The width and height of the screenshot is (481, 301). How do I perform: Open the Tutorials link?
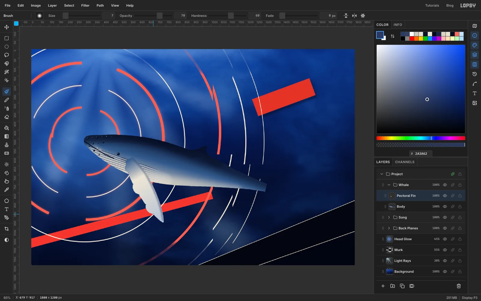coord(432,5)
